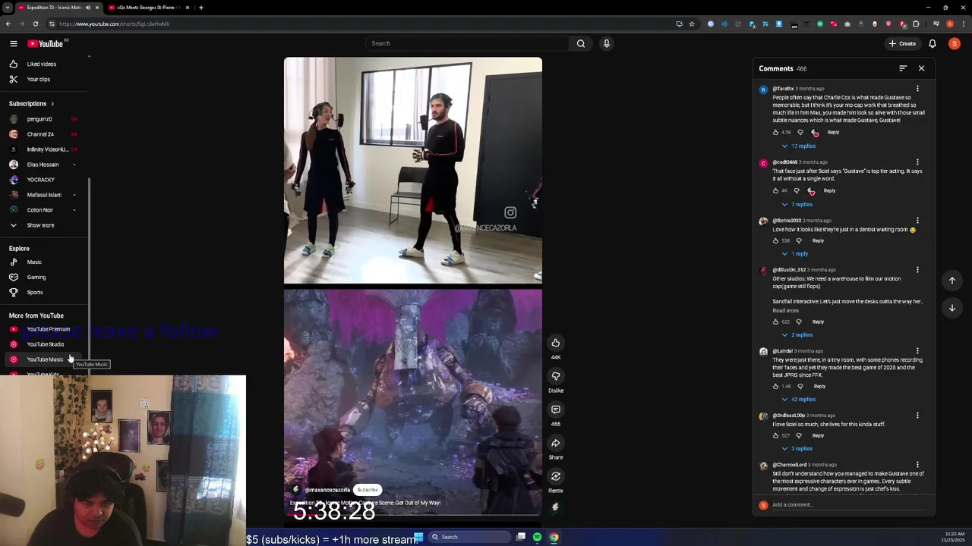This screenshot has height=546, width=972.
Task: Like the Short (44K thumbs up)
Action: (556, 343)
